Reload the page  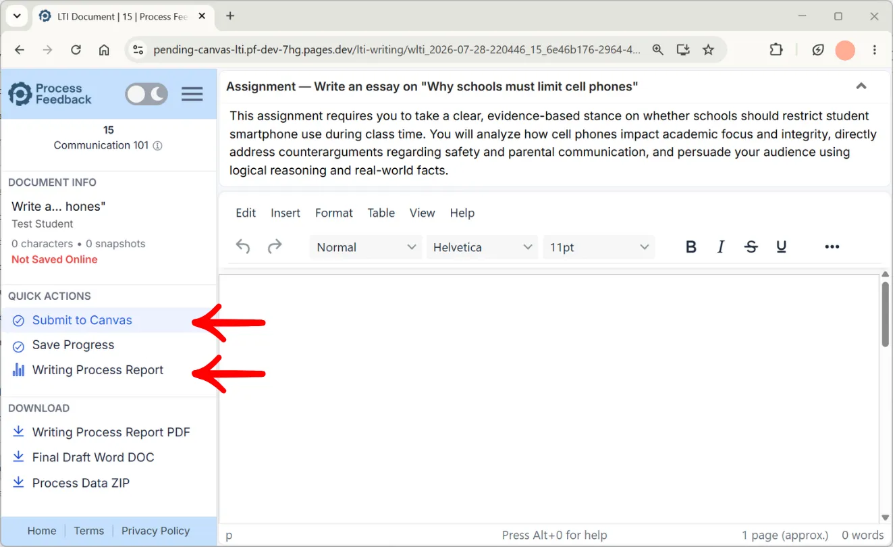coord(76,50)
